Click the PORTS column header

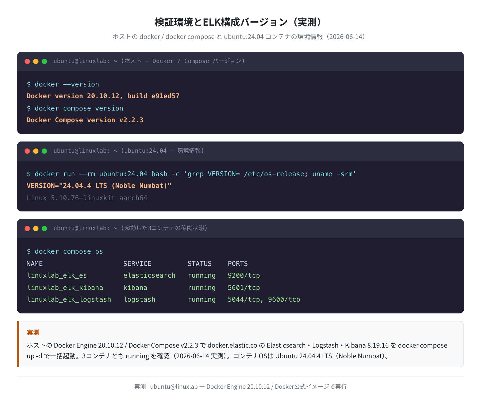click(238, 264)
